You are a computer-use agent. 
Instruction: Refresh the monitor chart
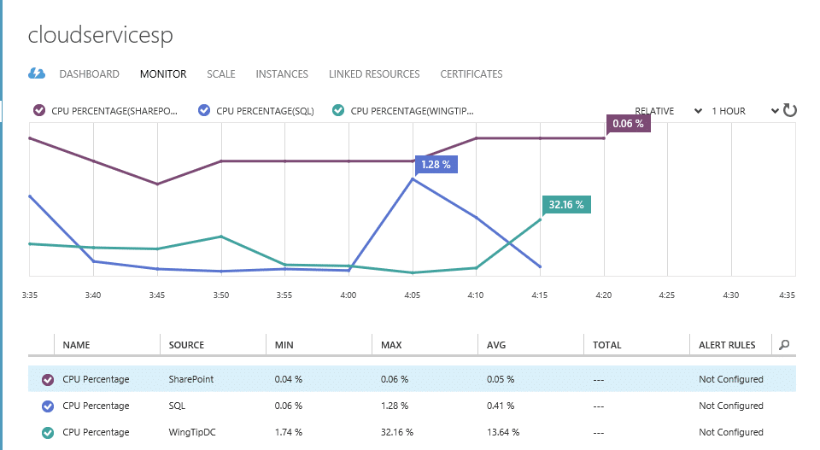click(790, 110)
